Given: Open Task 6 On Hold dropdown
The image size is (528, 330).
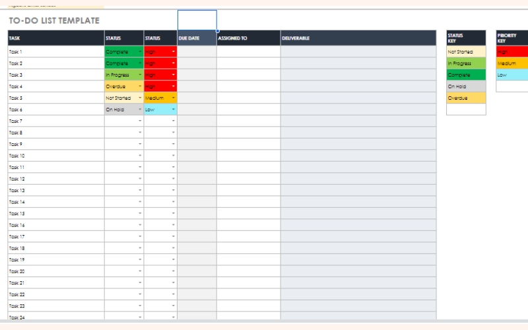Looking at the screenshot, I should (x=140, y=109).
